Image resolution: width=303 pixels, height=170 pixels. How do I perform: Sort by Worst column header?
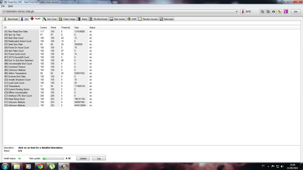pos(55,27)
